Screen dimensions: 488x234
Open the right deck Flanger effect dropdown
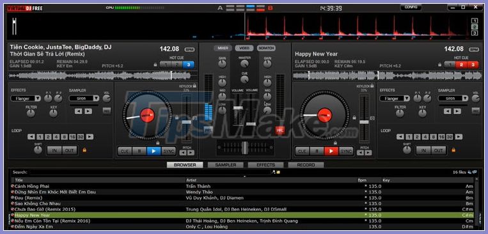(395, 98)
